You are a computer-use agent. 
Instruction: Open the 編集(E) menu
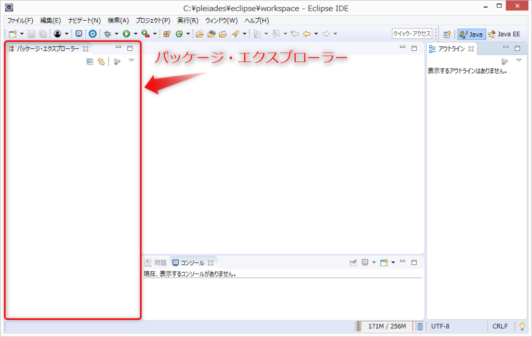(x=50, y=20)
